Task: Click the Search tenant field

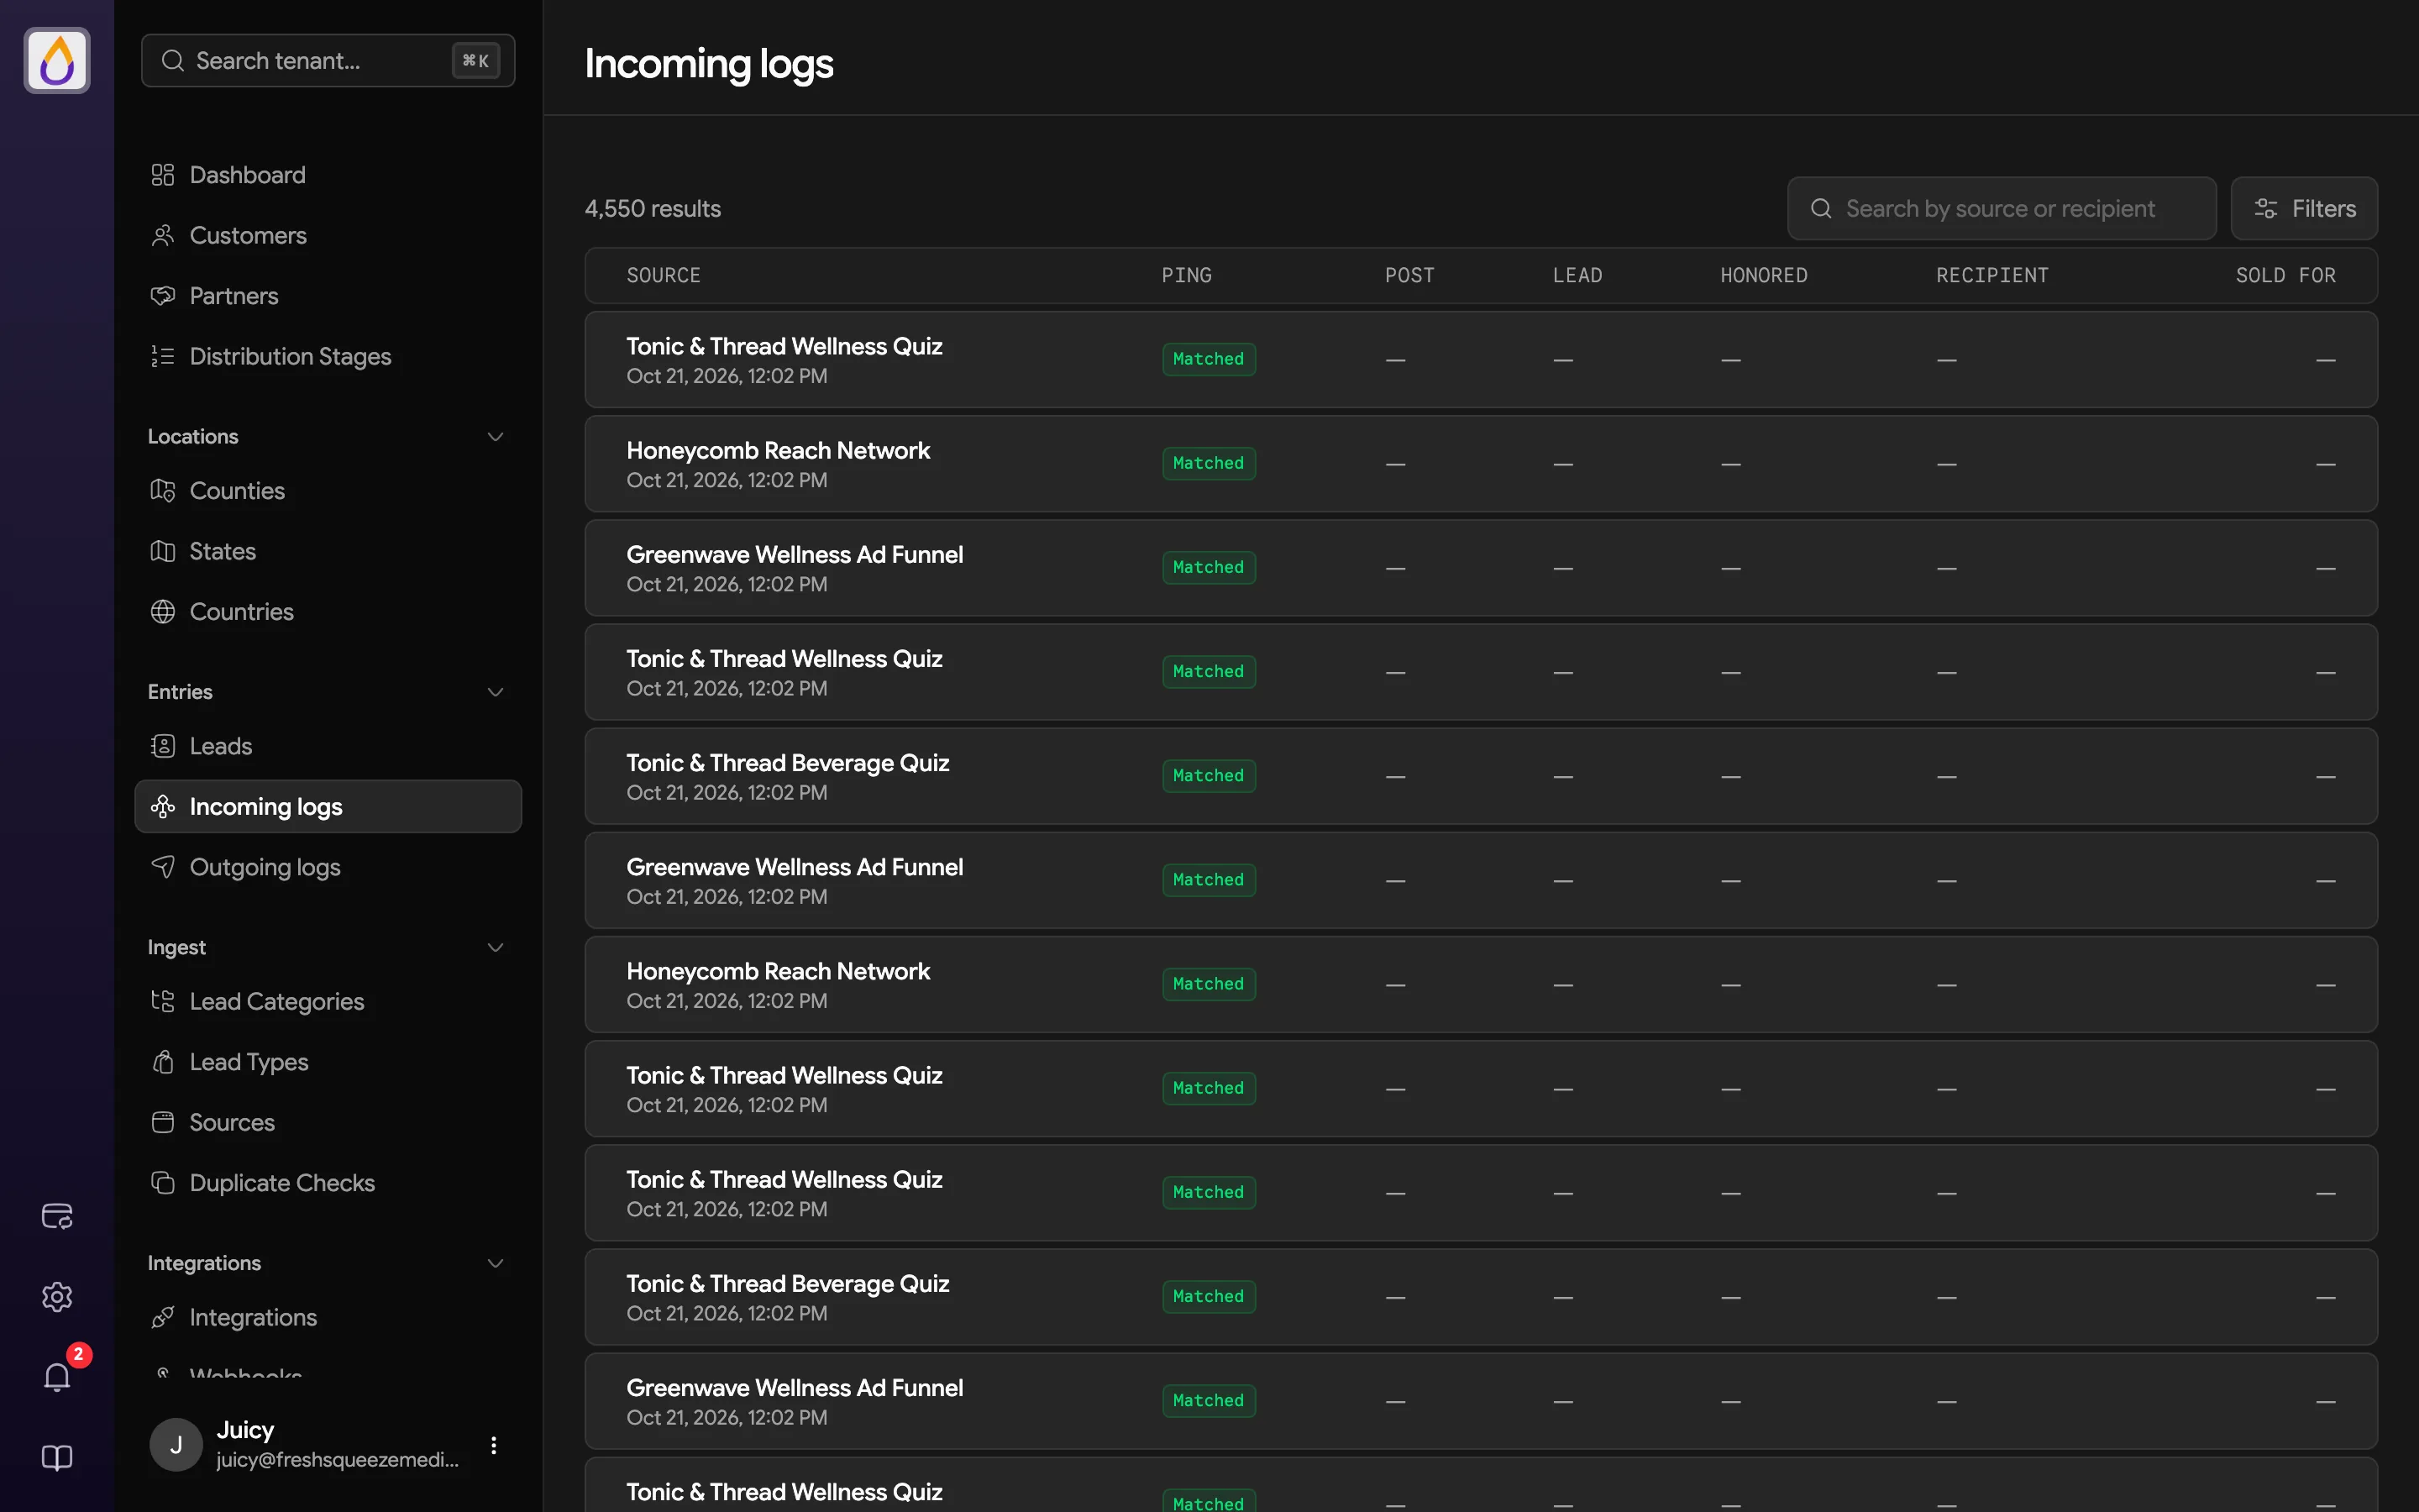Action: point(328,60)
